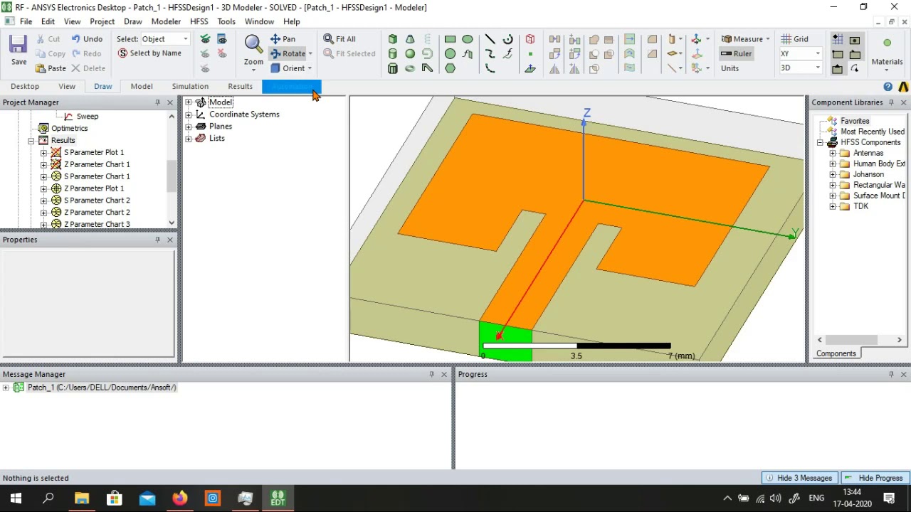Viewport: 911px width, 512px height.
Task: Draw a box primitive
Action: point(393,39)
